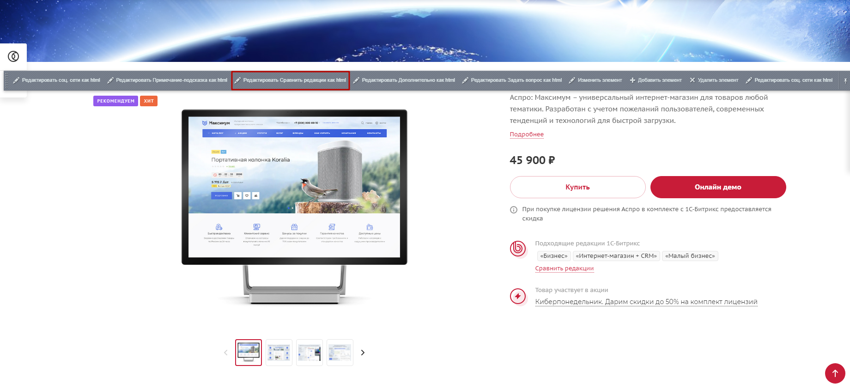Click the "Купить" button

pos(577,187)
